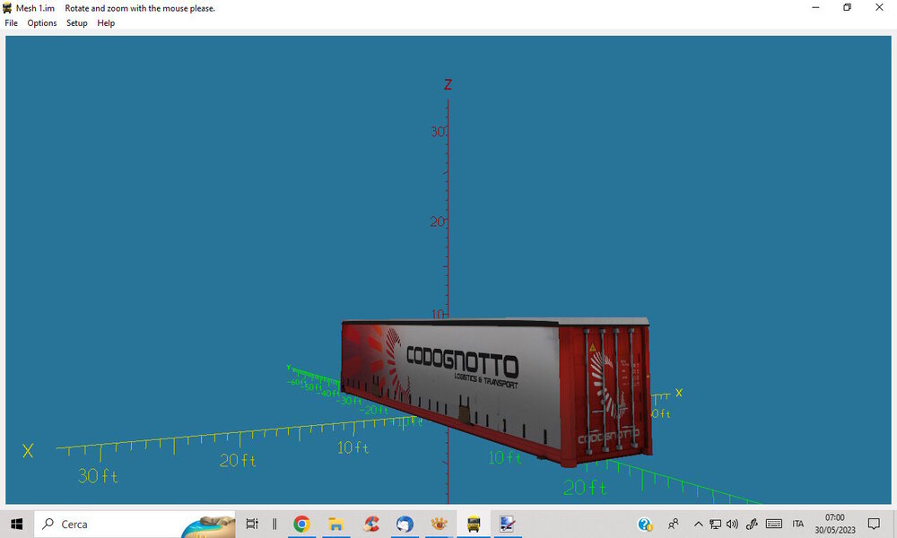
Task: Click the red 30 mark on Z axis
Action: point(439,132)
